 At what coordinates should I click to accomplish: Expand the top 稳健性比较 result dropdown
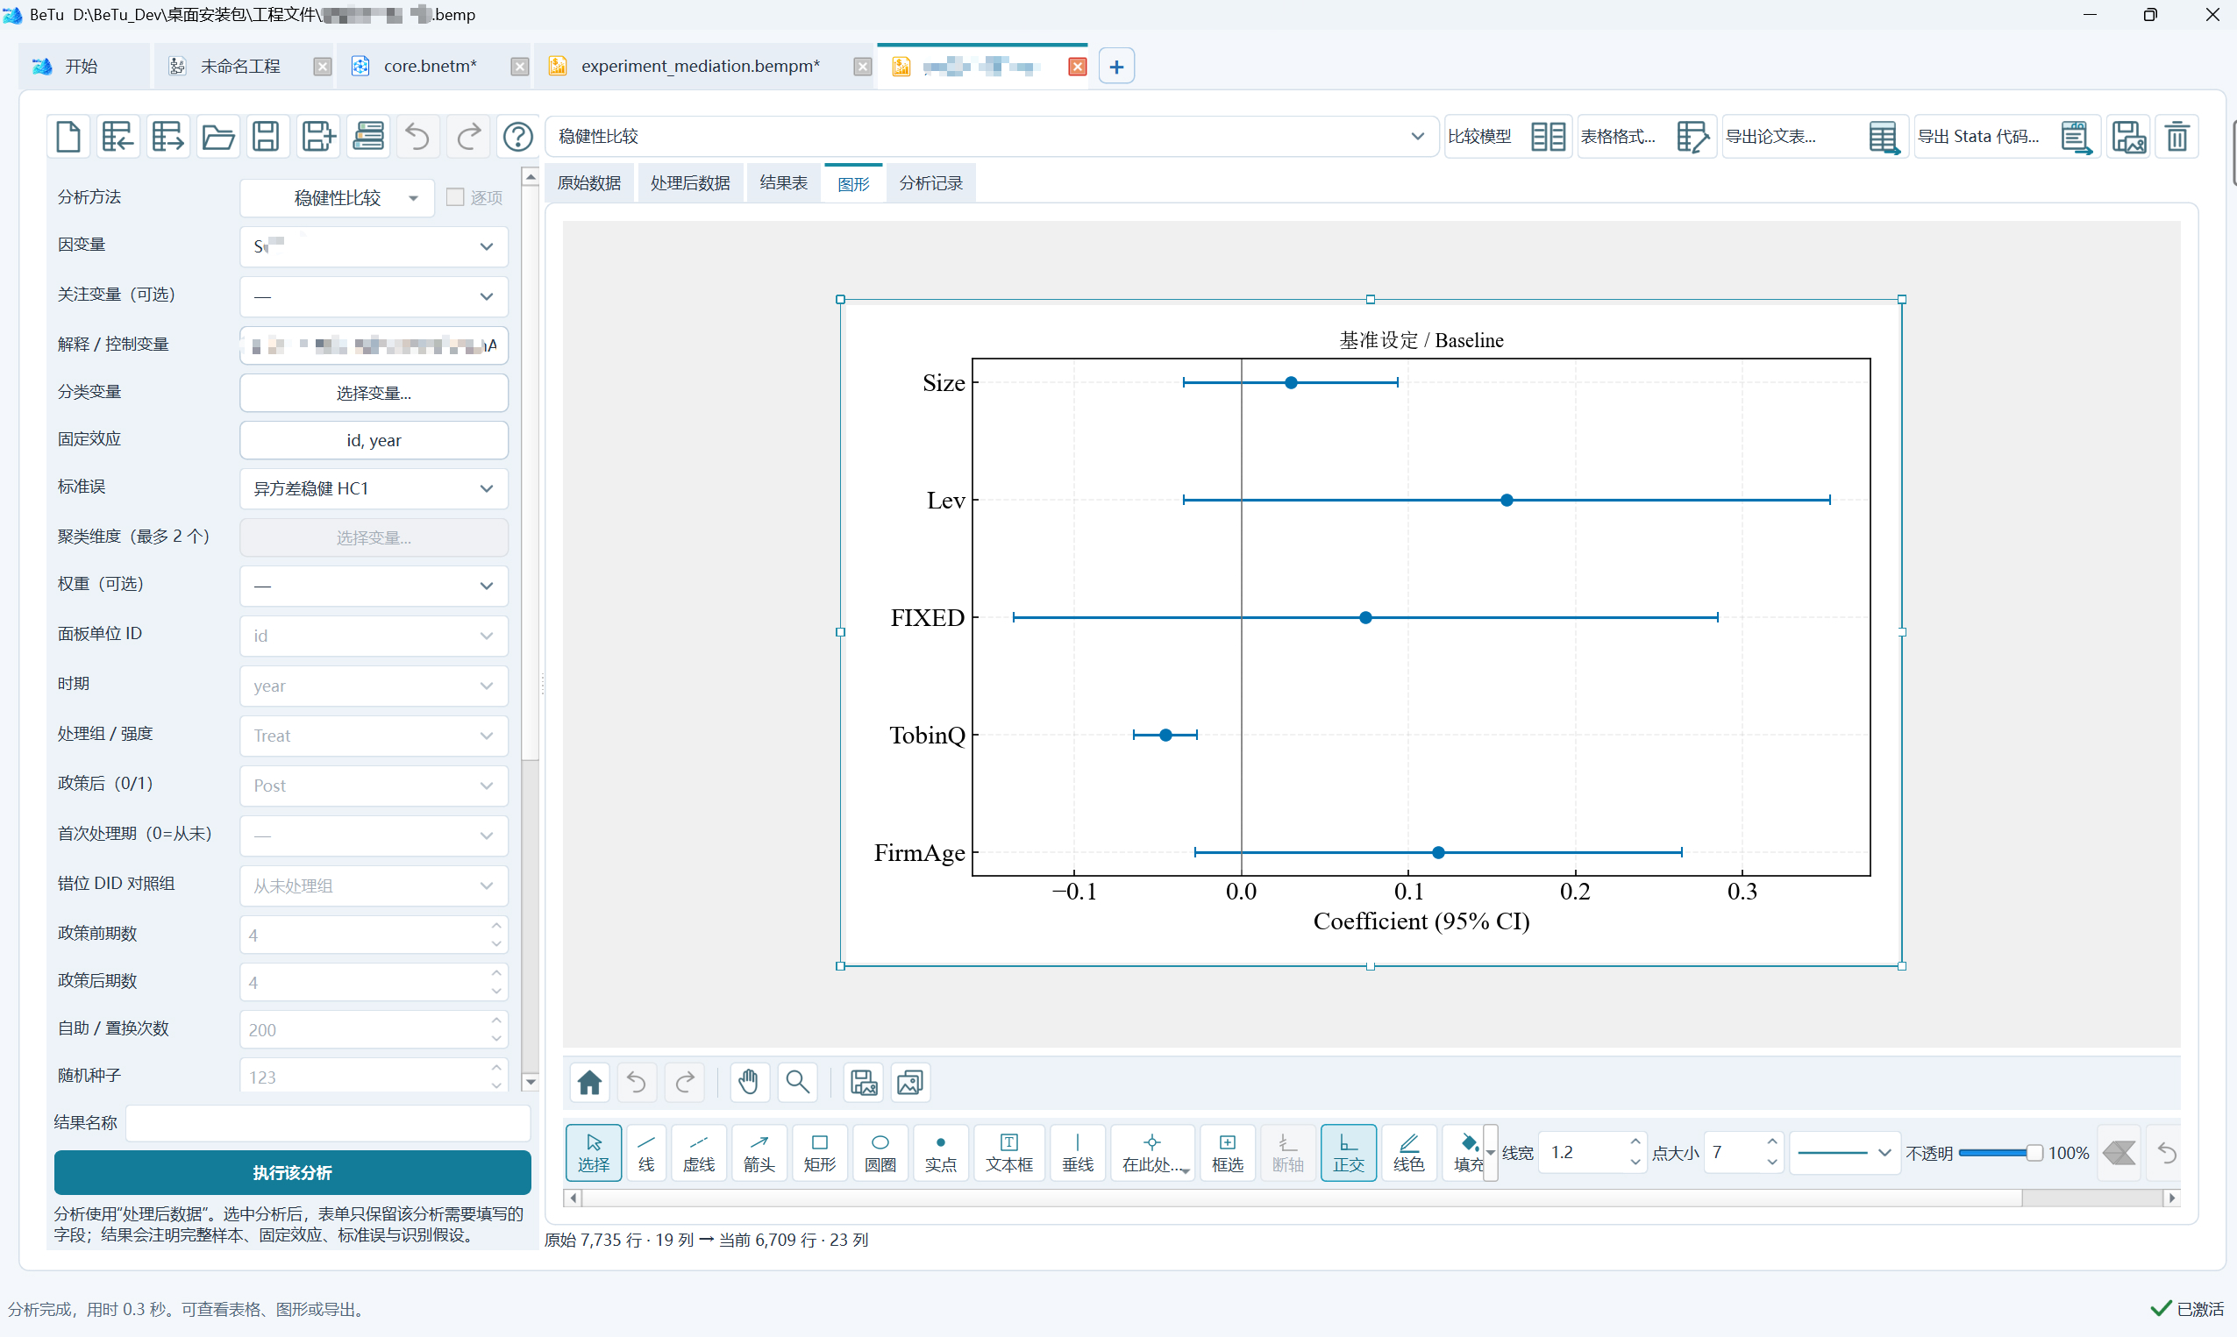point(991,136)
